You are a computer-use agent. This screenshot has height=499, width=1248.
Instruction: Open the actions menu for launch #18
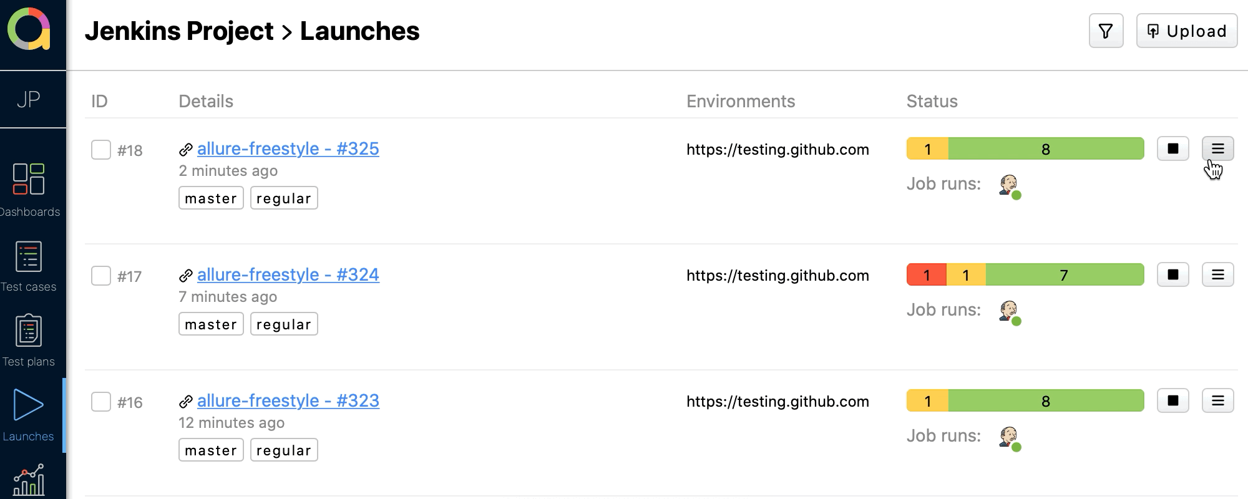pyautogui.click(x=1217, y=149)
